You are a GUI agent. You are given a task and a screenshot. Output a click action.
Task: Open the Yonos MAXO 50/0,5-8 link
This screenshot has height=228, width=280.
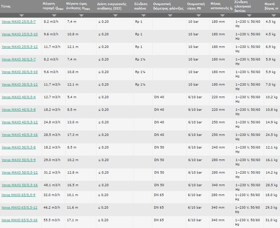click(19, 147)
